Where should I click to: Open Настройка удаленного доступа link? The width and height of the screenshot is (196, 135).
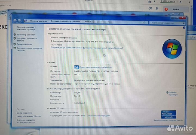tap(27, 40)
